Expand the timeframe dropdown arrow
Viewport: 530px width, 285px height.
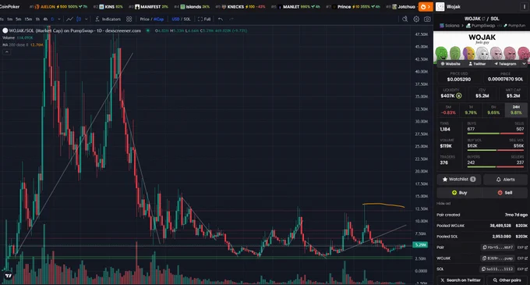[58, 19]
